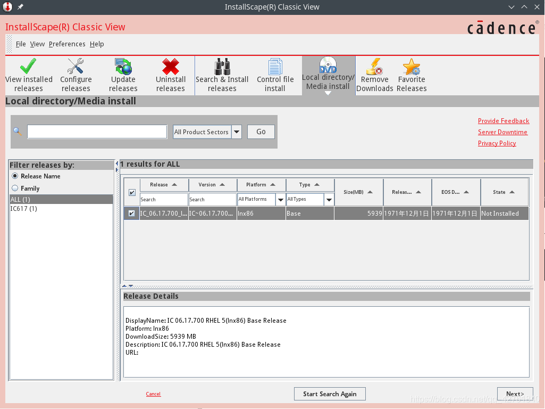Click the lnx86 platform cell
The image size is (545, 409).
pos(261,214)
